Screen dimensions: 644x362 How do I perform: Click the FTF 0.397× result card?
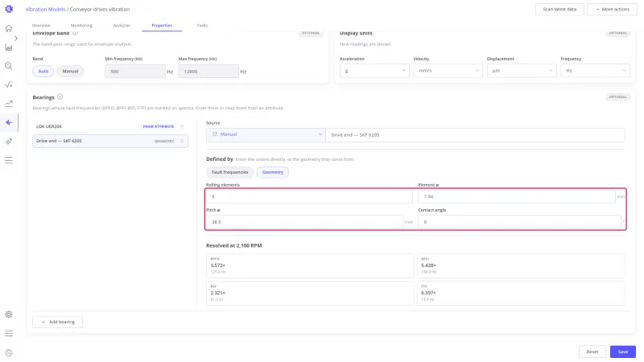(521, 293)
